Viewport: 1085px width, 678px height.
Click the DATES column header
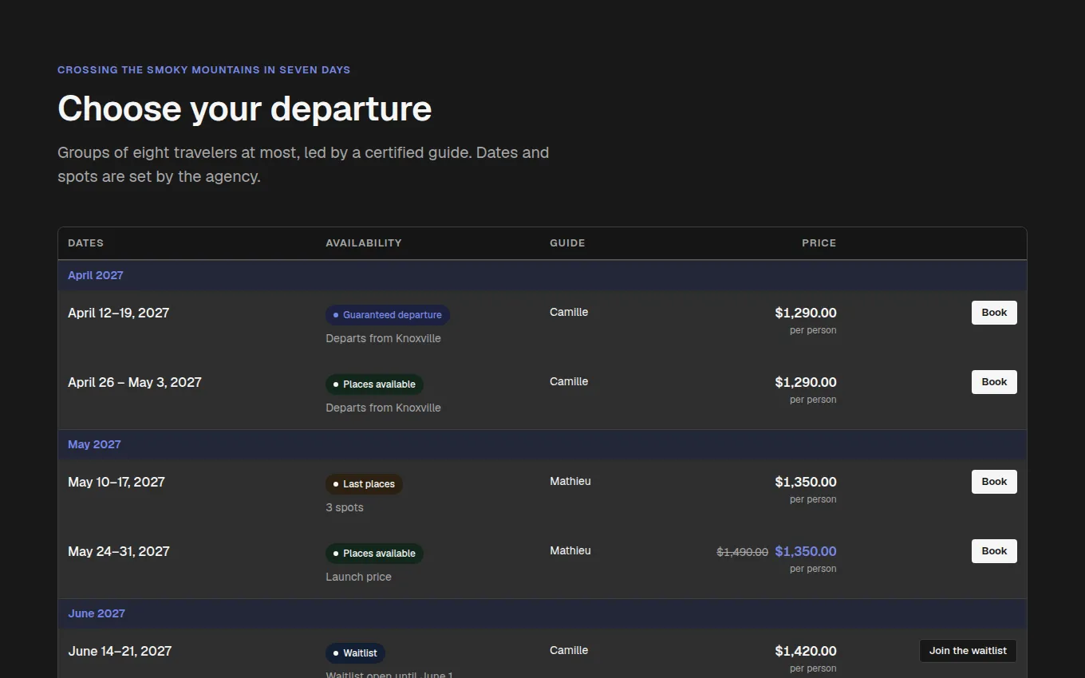point(85,243)
